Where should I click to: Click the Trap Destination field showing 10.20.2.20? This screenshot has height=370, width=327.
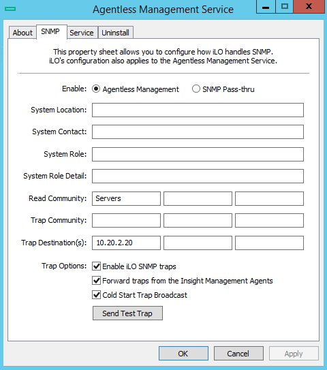[x=126, y=243]
